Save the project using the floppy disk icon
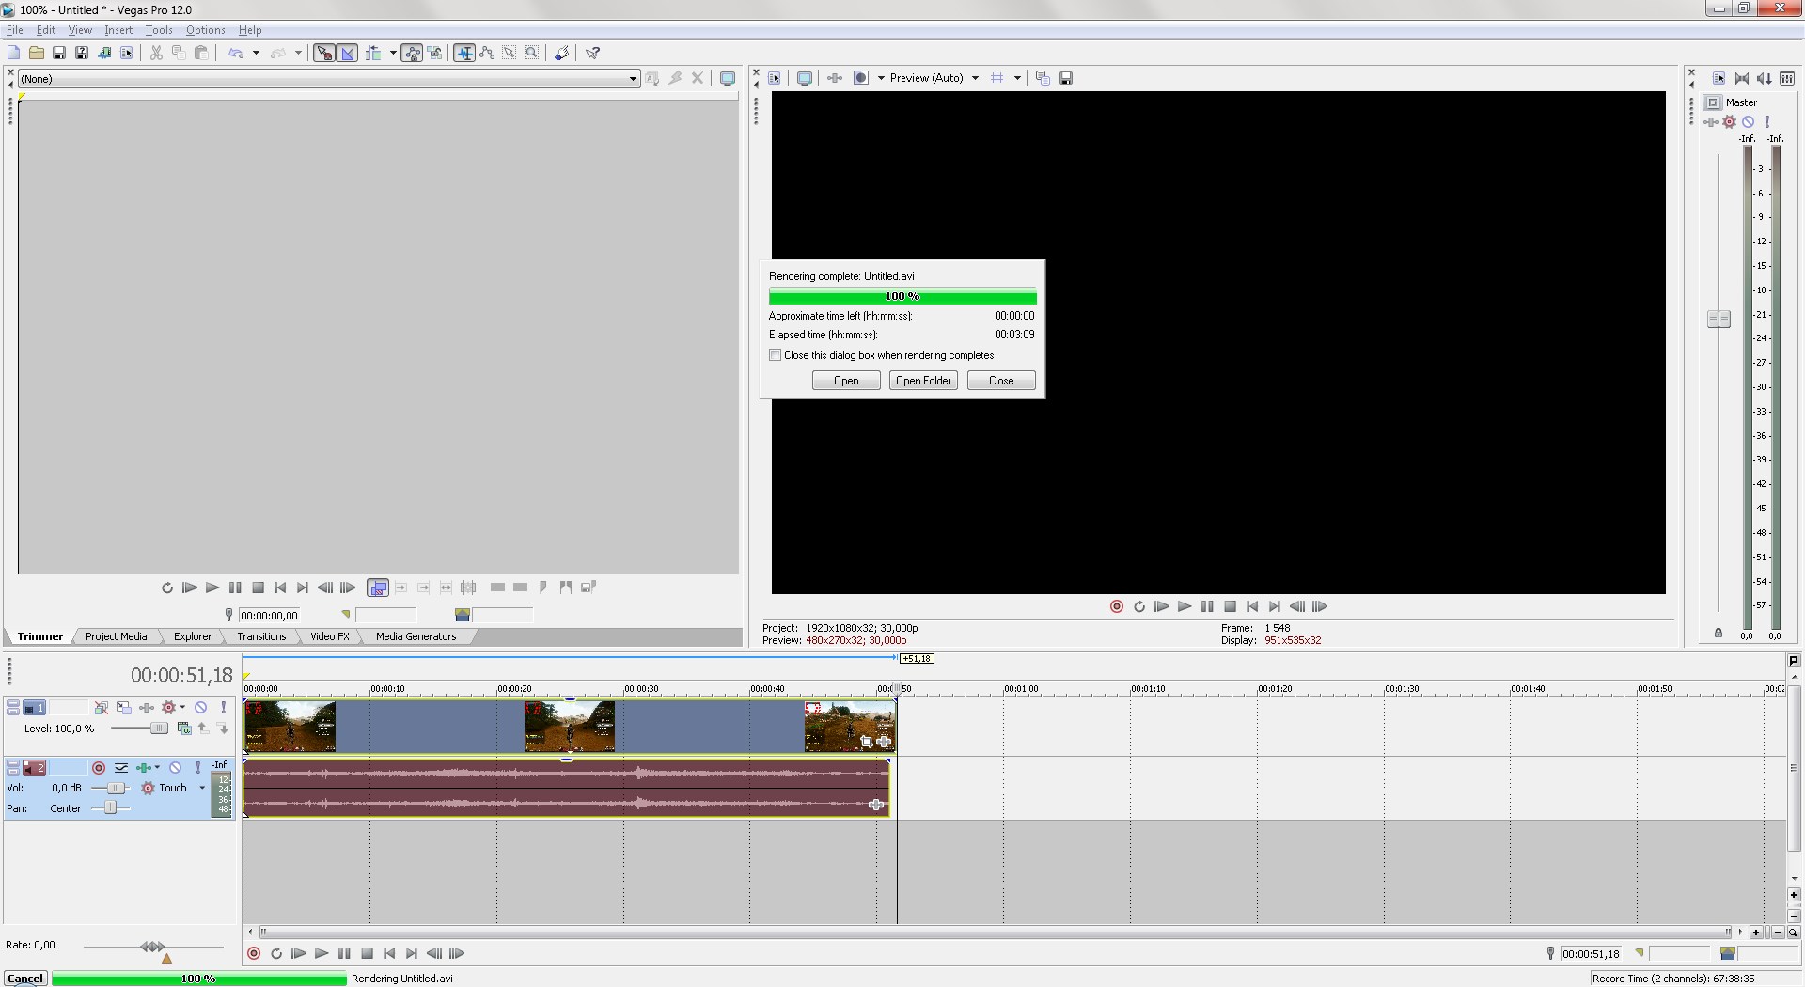The height and width of the screenshot is (987, 1805). 58,53
